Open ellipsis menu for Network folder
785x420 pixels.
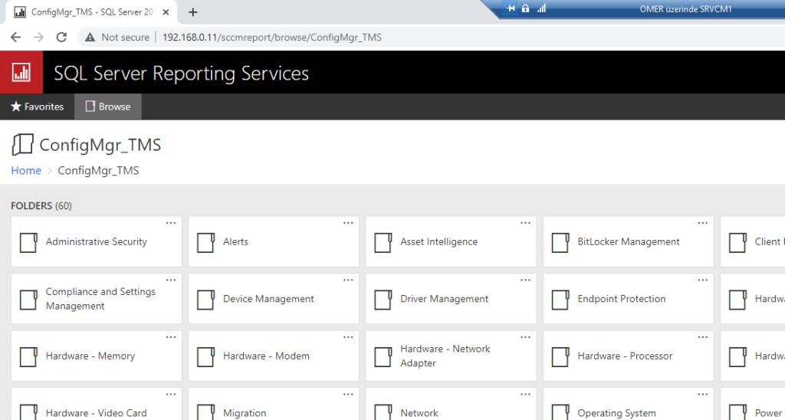click(525, 394)
